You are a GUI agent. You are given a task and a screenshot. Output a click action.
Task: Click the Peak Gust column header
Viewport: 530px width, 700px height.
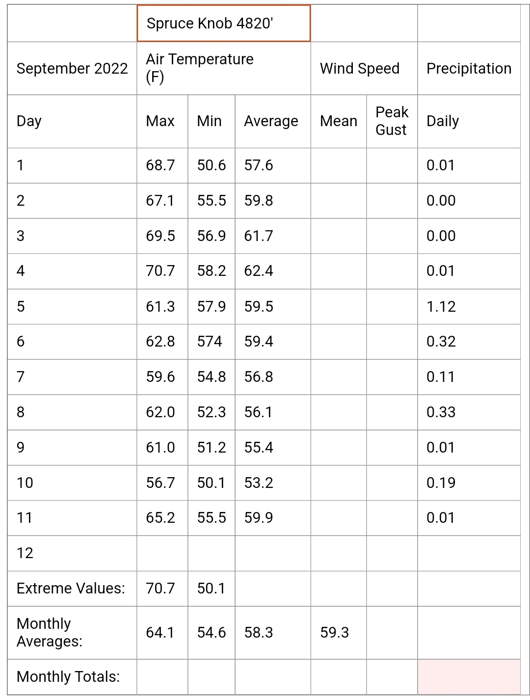point(392,121)
